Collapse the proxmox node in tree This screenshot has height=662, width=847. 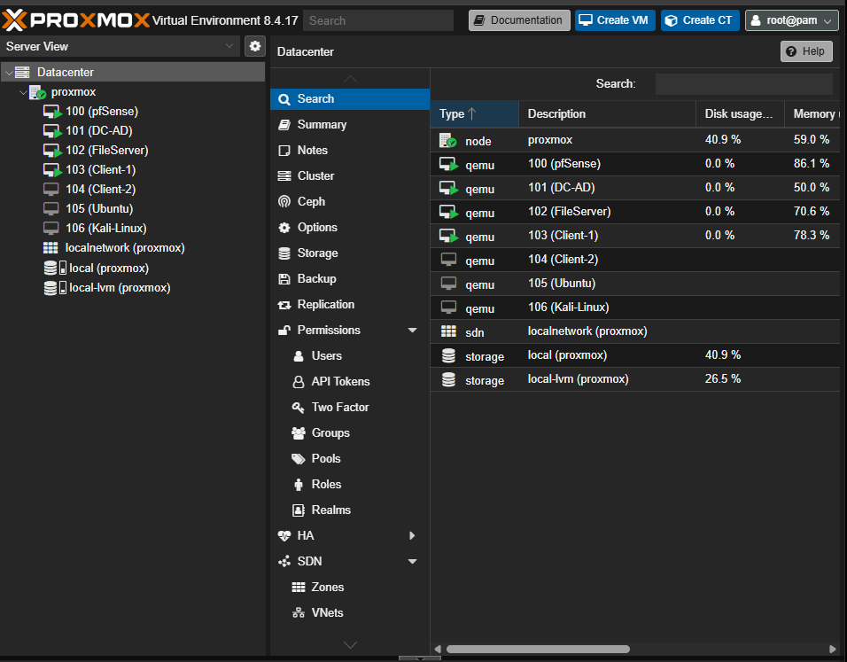click(23, 92)
